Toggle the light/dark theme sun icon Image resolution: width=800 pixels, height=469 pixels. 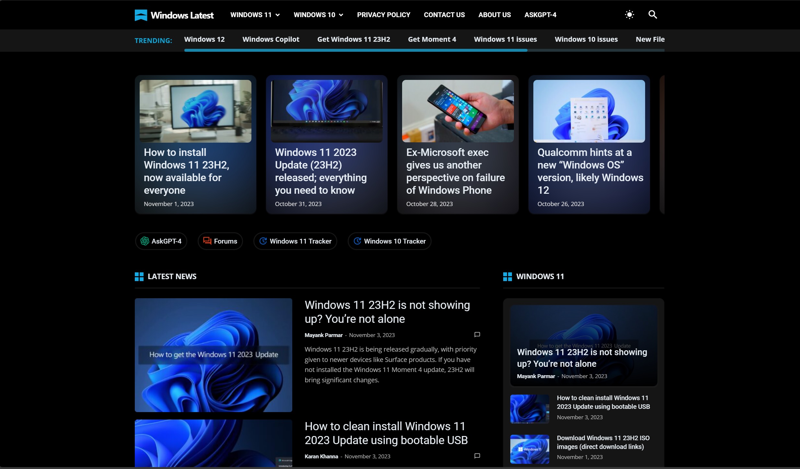pos(629,15)
